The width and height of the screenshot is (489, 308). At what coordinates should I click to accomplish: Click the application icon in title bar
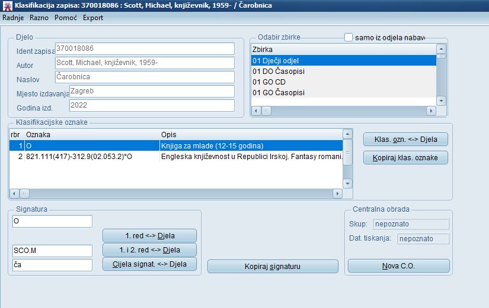pyautogui.click(x=6, y=6)
